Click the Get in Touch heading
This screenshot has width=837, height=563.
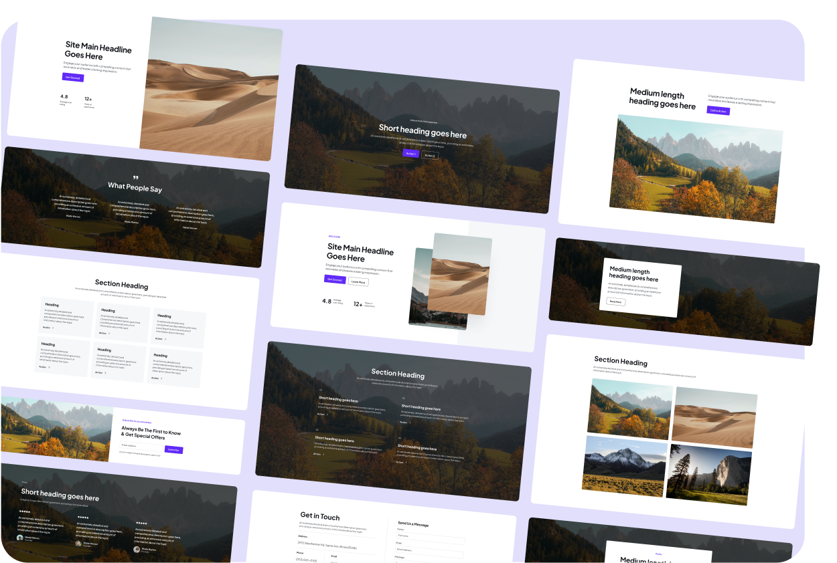click(320, 516)
